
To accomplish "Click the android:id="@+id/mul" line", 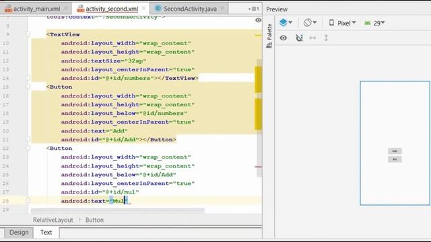I will pos(100,192).
